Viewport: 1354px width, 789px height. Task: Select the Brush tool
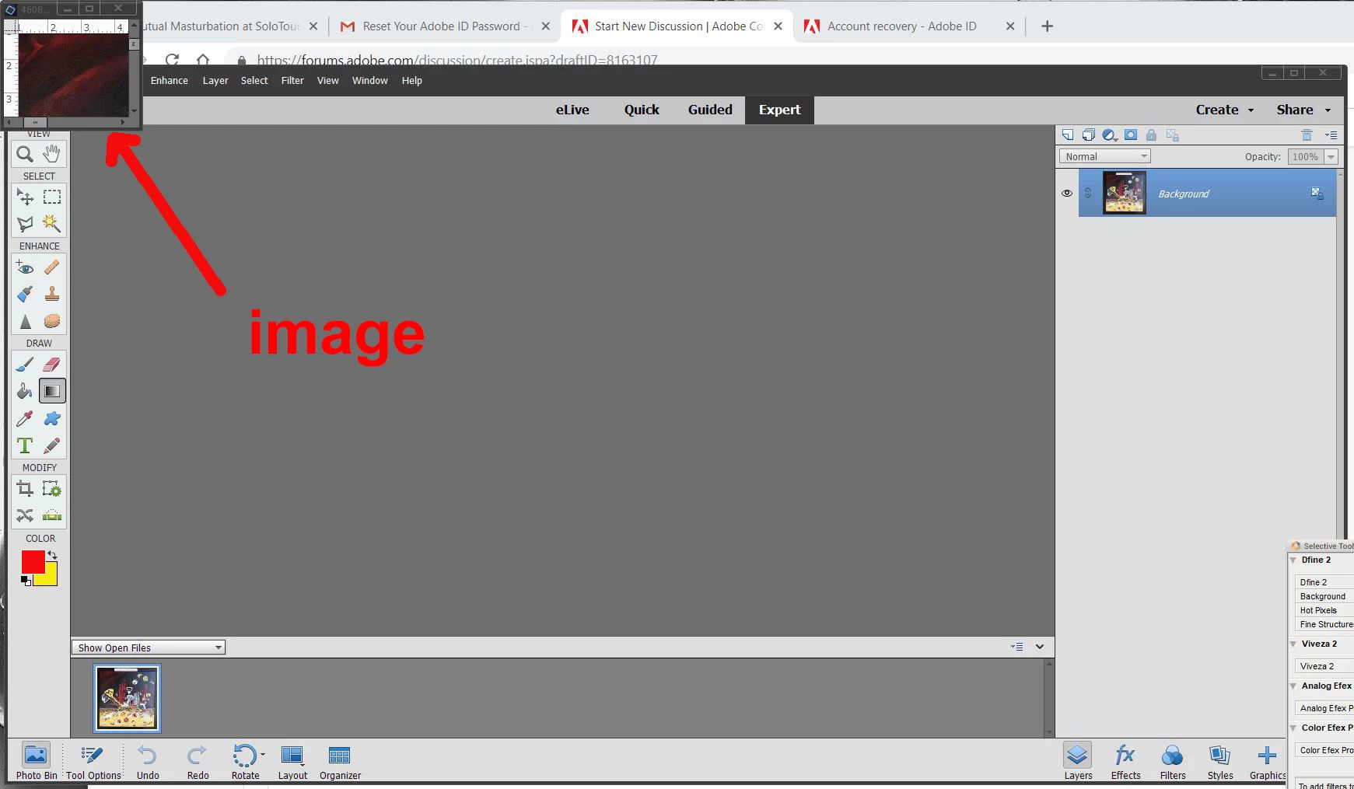click(x=25, y=365)
